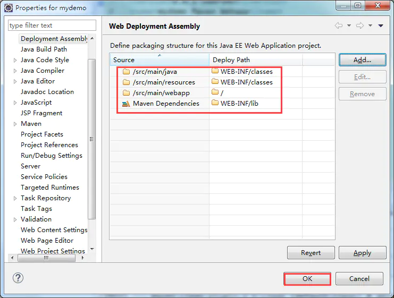Select Deployment Assembly in the tree
This screenshot has height=298, width=394.
pyautogui.click(x=54, y=39)
